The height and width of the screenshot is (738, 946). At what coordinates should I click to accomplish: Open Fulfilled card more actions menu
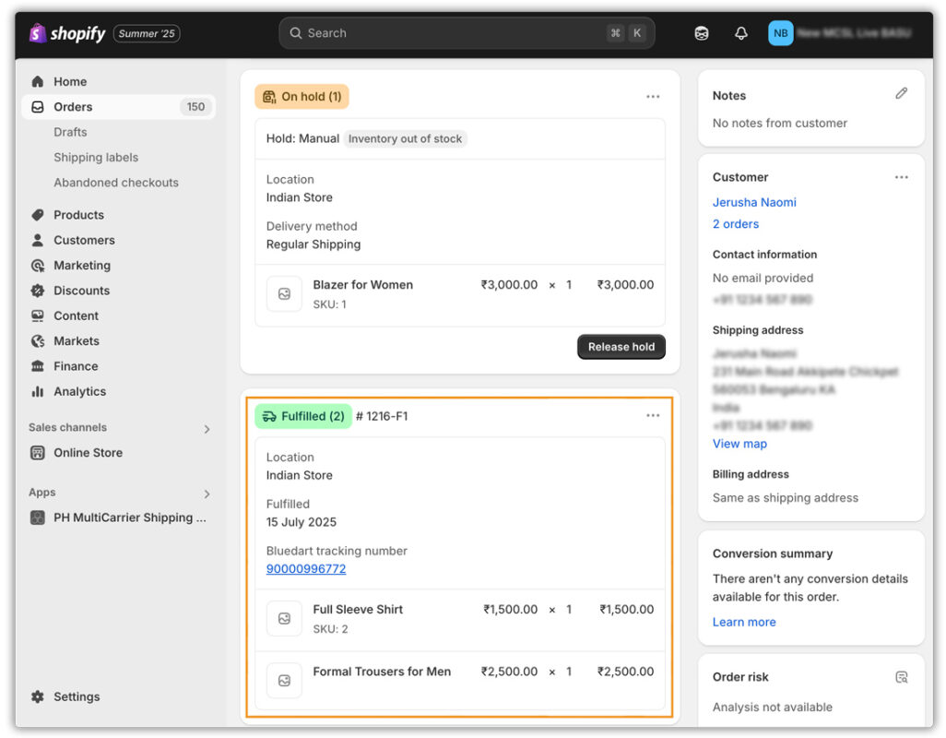[653, 416]
